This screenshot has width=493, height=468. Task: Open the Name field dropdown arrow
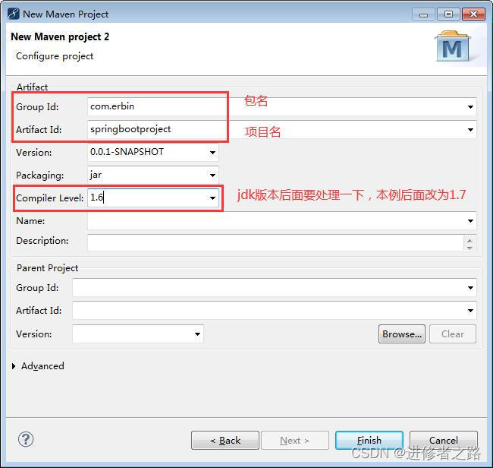click(x=470, y=221)
